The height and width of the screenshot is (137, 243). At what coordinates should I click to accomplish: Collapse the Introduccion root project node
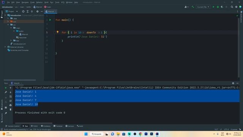coord(5,15)
